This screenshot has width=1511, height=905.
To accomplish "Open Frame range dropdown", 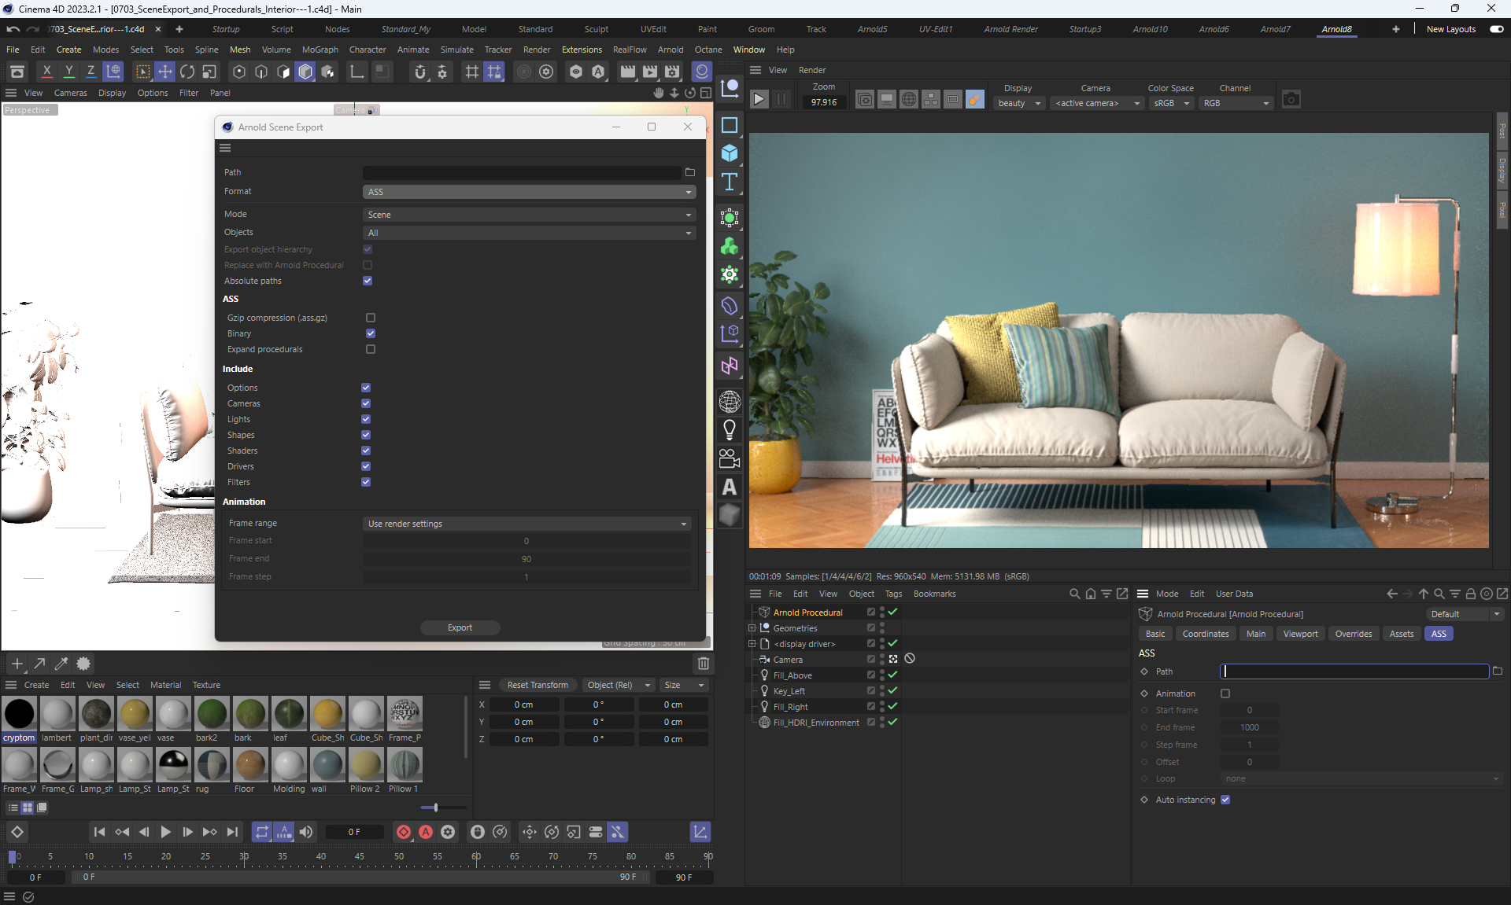I will [x=526, y=524].
